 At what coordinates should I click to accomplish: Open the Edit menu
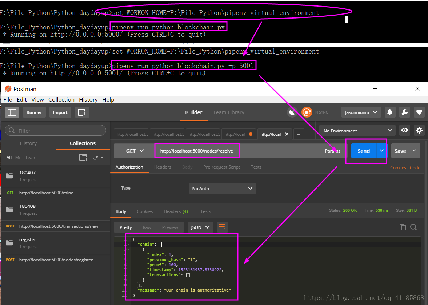(21, 99)
